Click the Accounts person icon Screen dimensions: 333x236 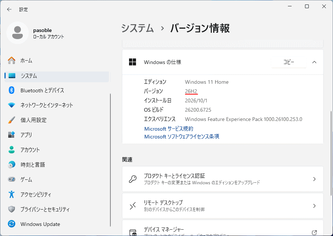(x=12, y=150)
